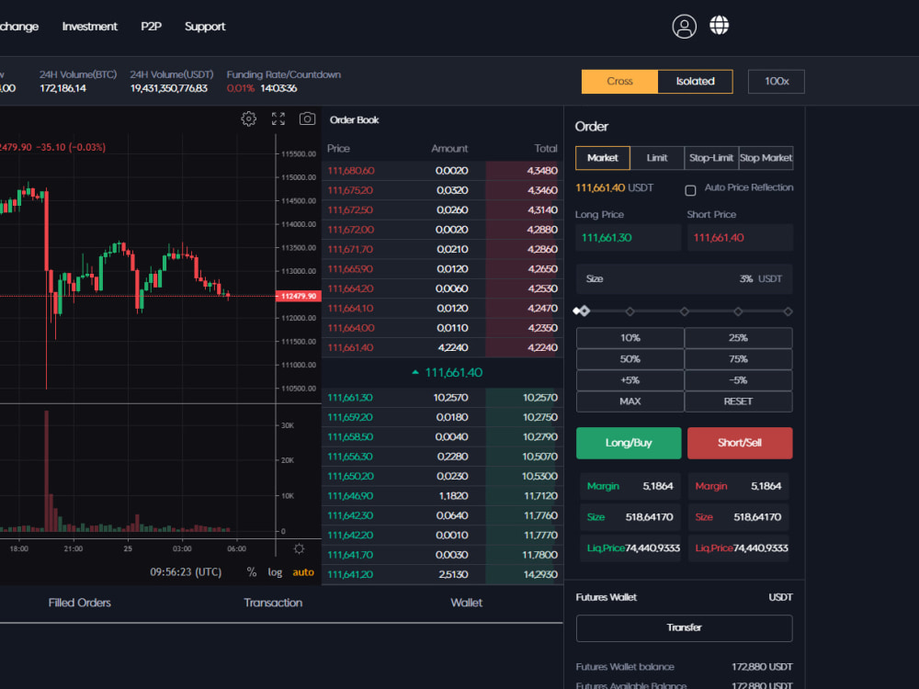The height and width of the screenshot is (689, 919).
Task: Set order size to 25%
Action: [739, 338]
